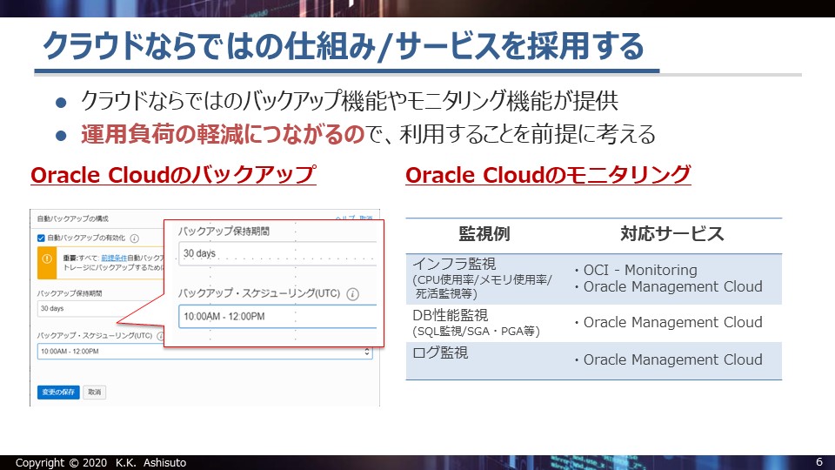This screenshot has height=470, width=835.
Task: Click the Oracle Cloudのバックアップ heading
Action: click(172, 175)
